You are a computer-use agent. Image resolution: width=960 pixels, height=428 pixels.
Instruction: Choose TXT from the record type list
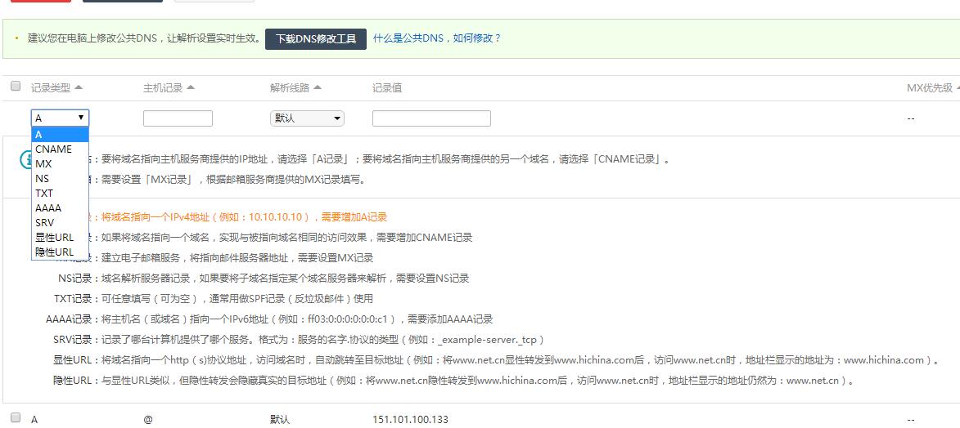[60, 194]
